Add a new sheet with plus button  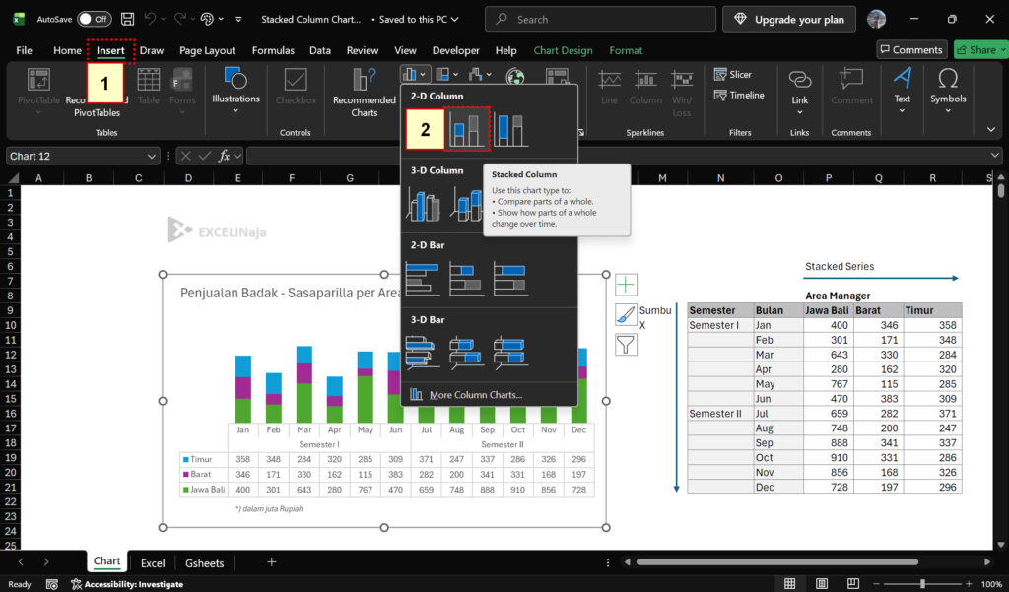tap(272, 562)
